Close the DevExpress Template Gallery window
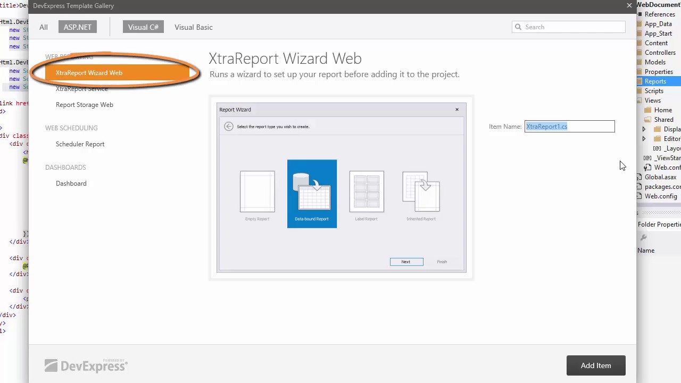The width and height of the screenshot is (681, 383). [629, 5]
